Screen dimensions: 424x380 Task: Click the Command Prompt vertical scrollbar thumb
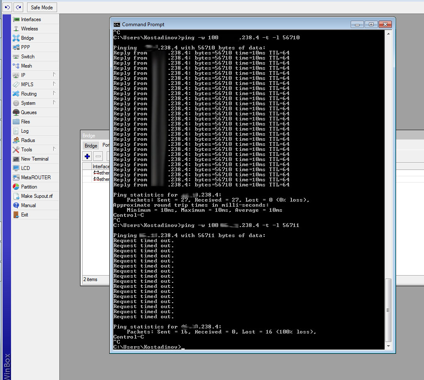388,310
